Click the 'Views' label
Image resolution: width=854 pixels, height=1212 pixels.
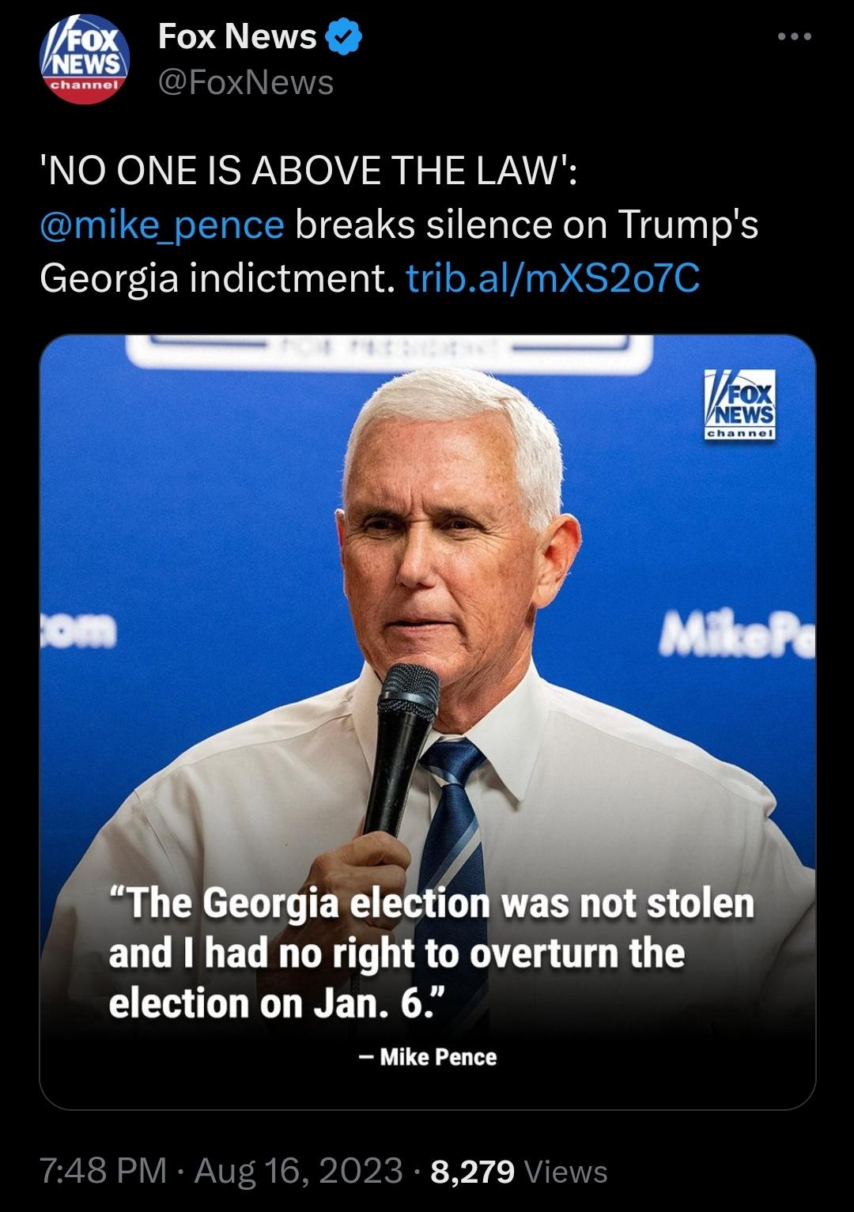565,1171
